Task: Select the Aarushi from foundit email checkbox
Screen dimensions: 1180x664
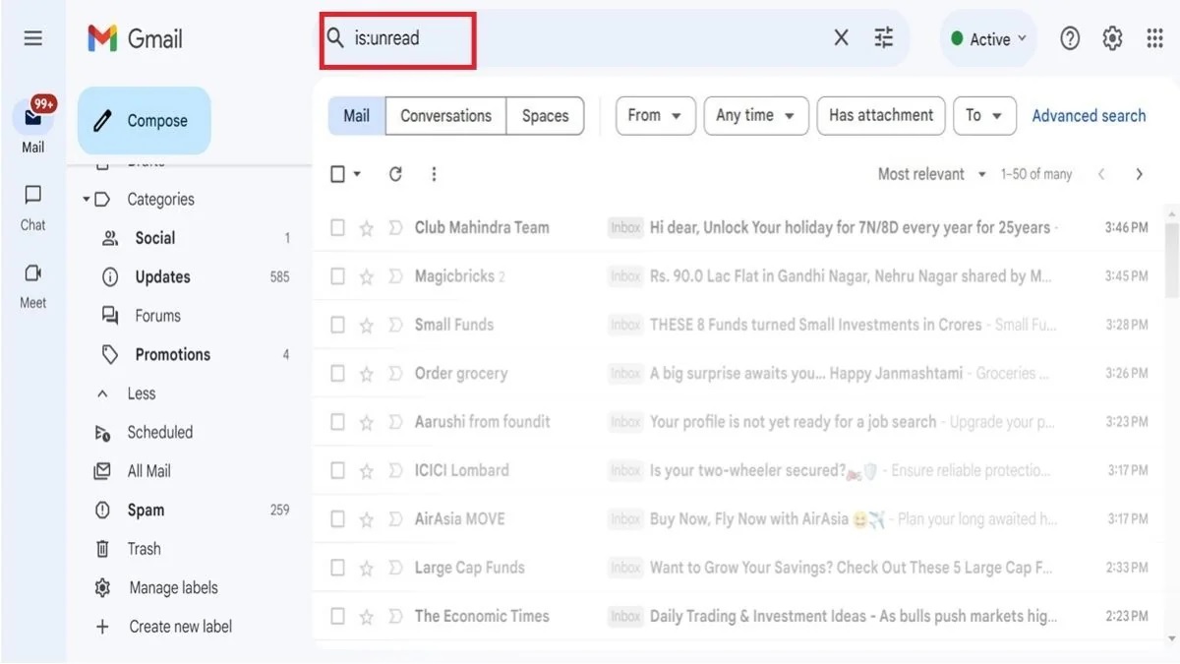Action: 337,422
